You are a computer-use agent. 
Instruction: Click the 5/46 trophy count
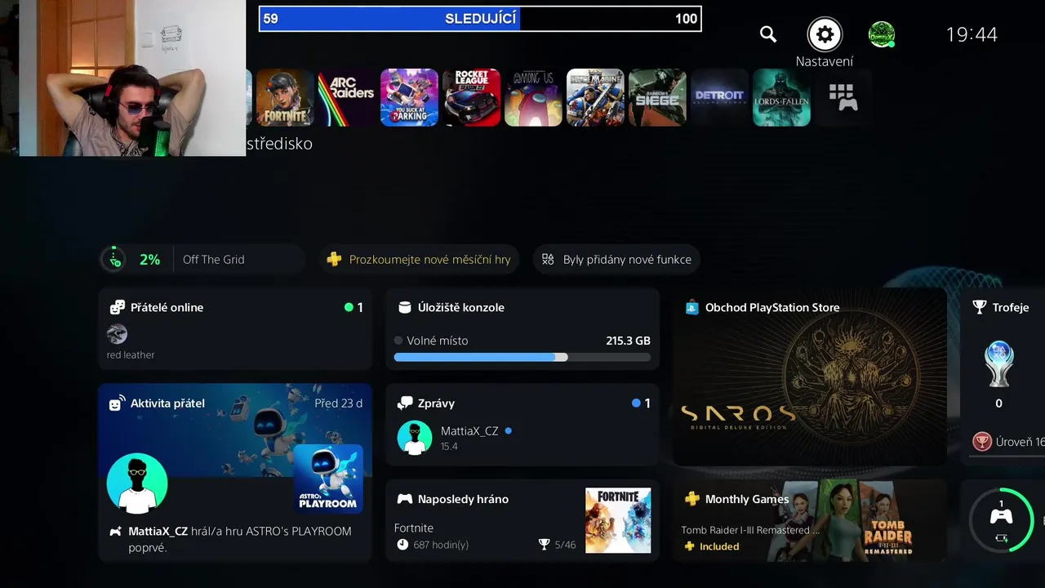click(x=565, y=545)
